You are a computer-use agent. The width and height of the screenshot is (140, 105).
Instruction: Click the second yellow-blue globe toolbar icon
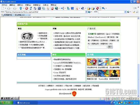(x=93, y=8)
